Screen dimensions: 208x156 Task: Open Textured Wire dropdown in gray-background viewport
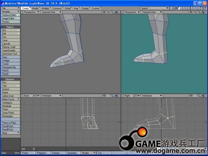[x=51, y=12]
